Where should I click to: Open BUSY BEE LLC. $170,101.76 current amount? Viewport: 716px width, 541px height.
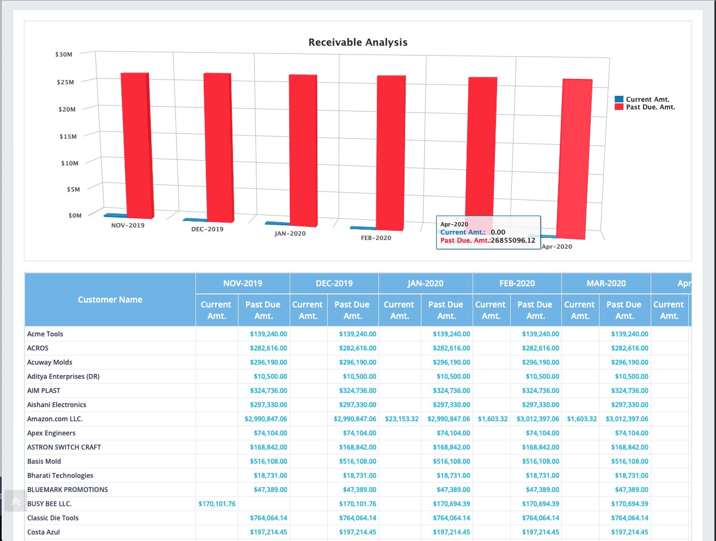pos(217,504)
